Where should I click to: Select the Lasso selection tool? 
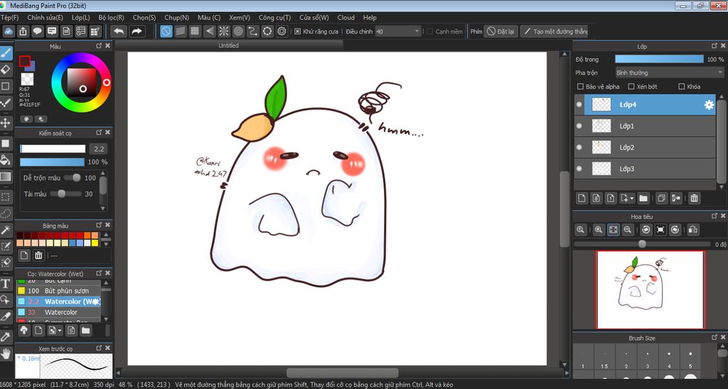click(6, 213)
